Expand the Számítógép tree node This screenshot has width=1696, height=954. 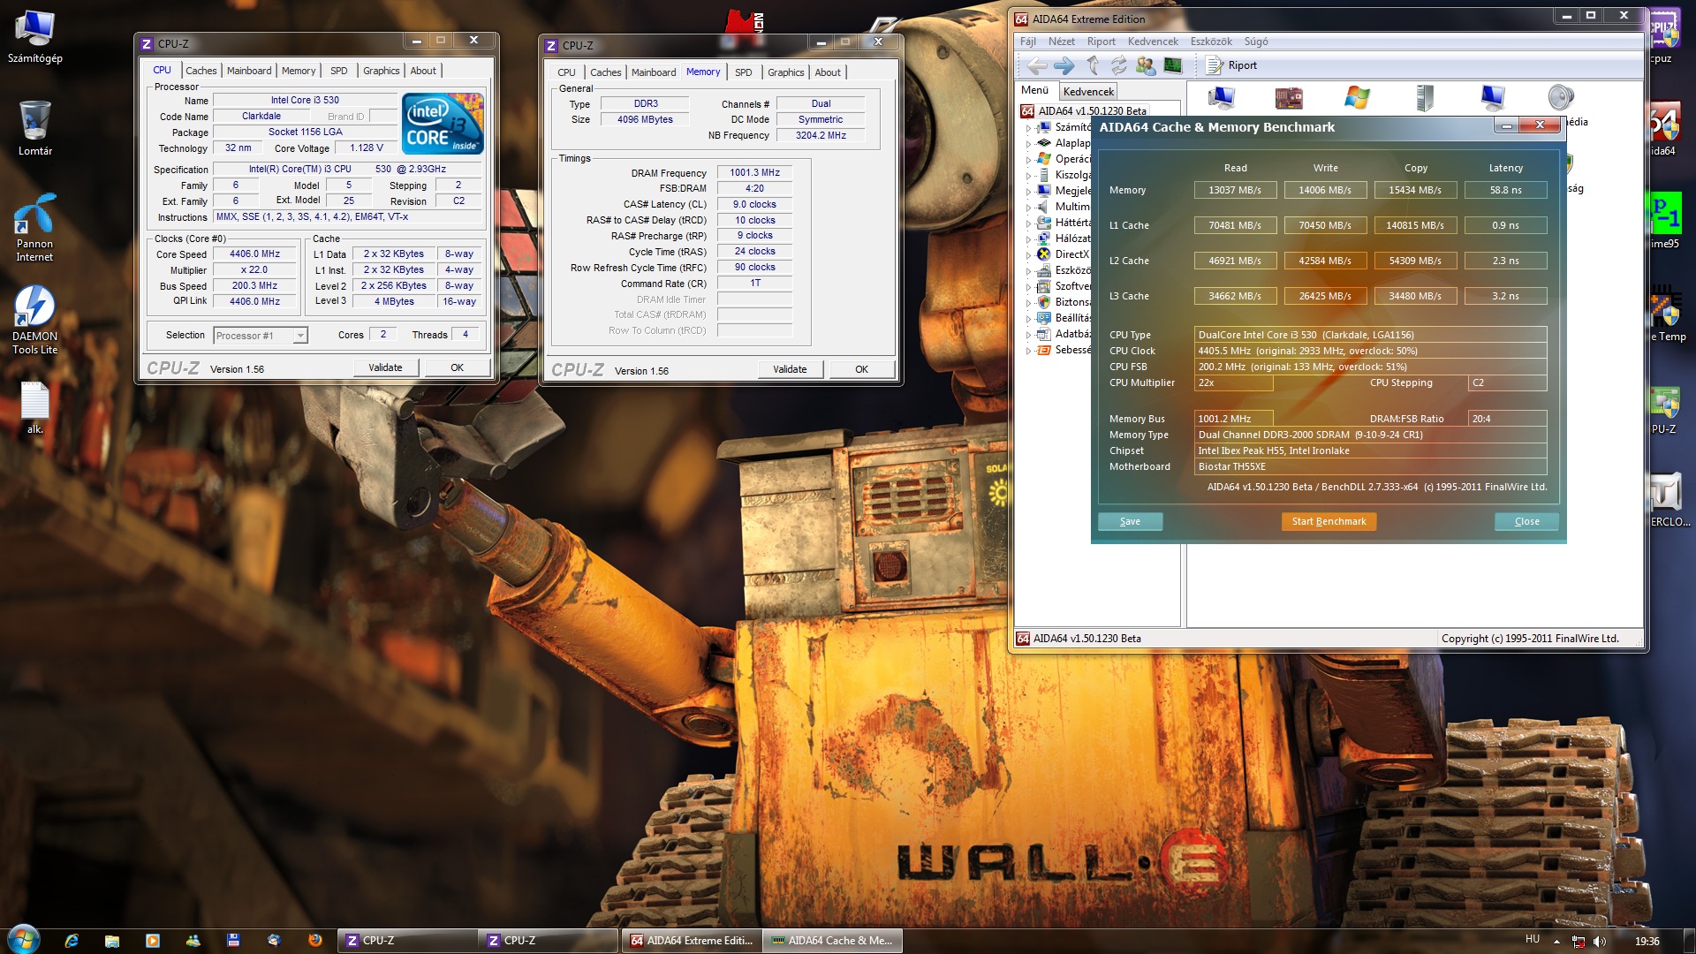point(1028,128)
